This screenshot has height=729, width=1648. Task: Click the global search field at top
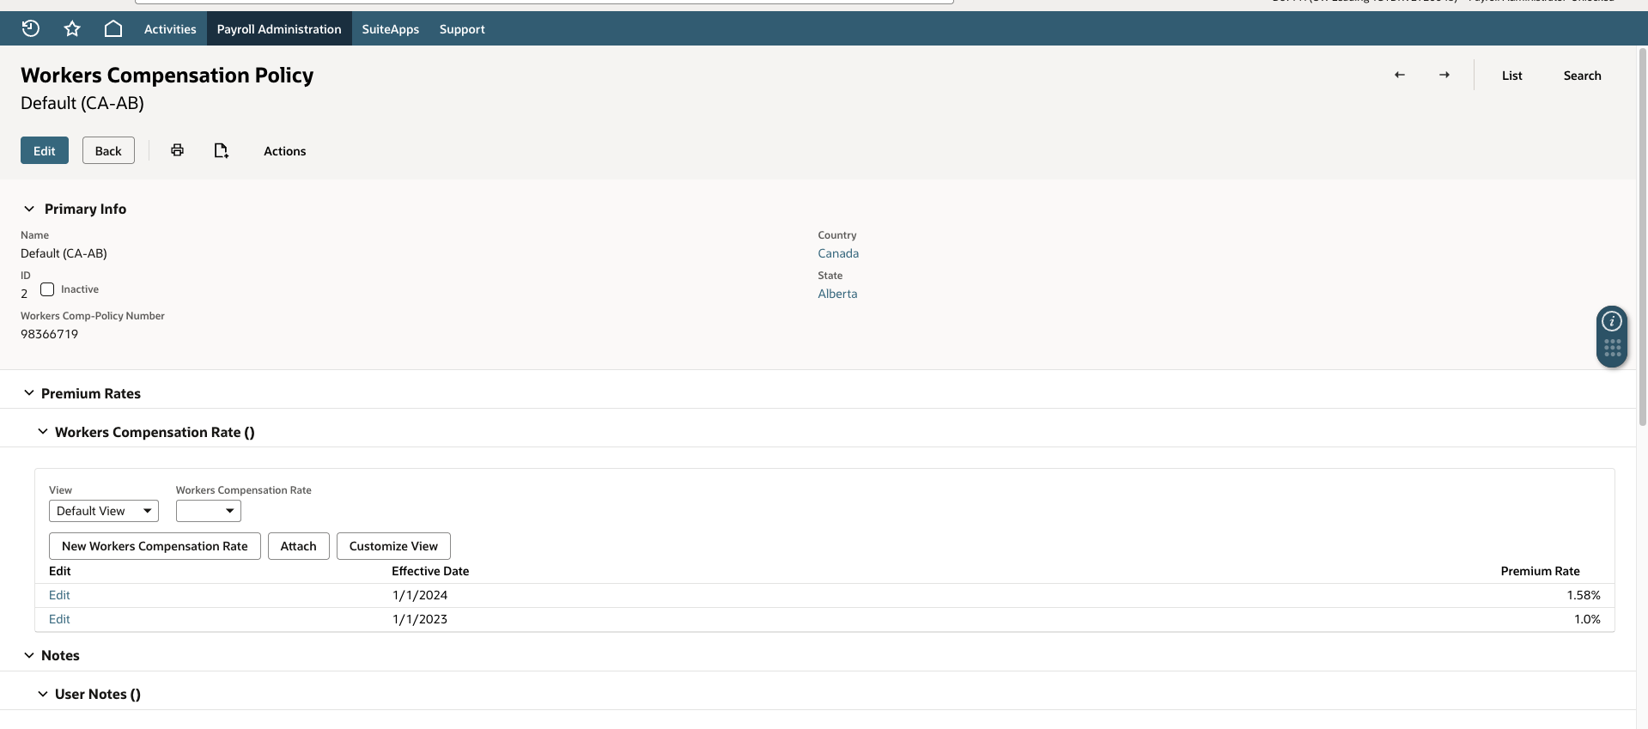click(544, 2)
